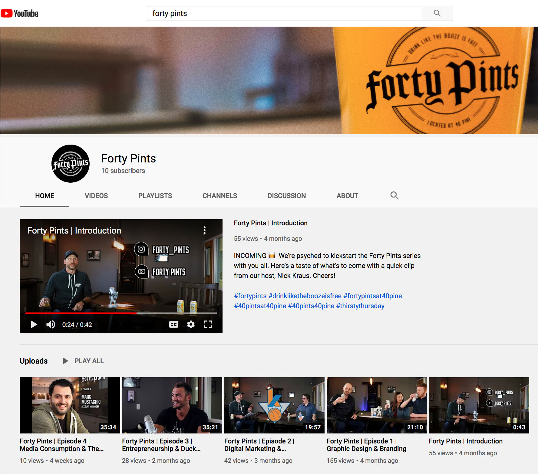Switch to the VIDEOS tab
This screenshot has height=474, width=538.
(96, 196)
